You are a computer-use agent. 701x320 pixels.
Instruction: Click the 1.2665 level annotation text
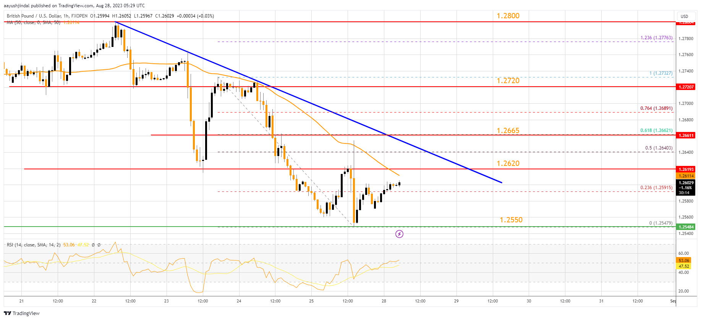508,131
